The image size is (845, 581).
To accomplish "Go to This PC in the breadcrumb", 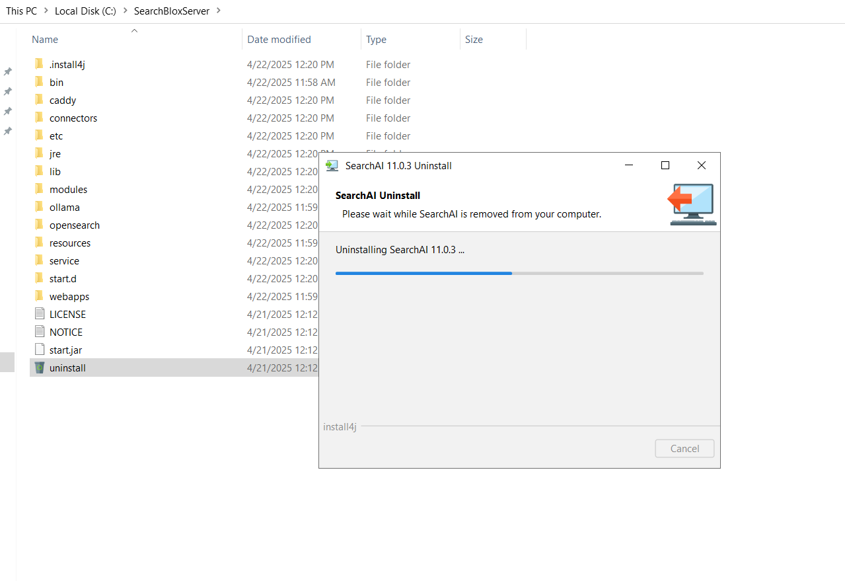I will coord(22,11).
